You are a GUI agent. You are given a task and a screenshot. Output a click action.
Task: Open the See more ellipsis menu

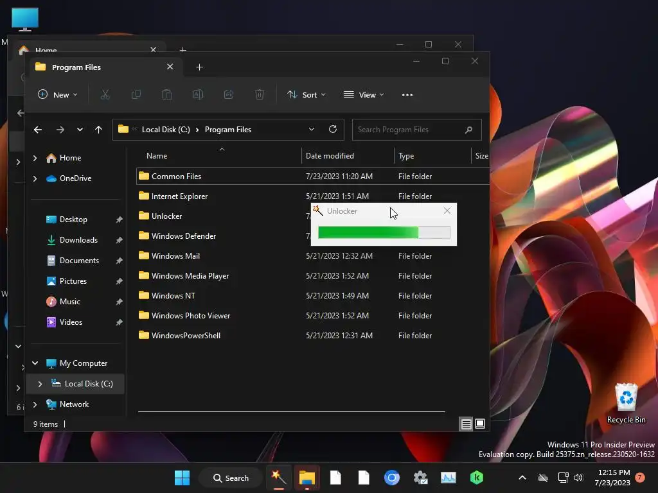coord(407,95)
